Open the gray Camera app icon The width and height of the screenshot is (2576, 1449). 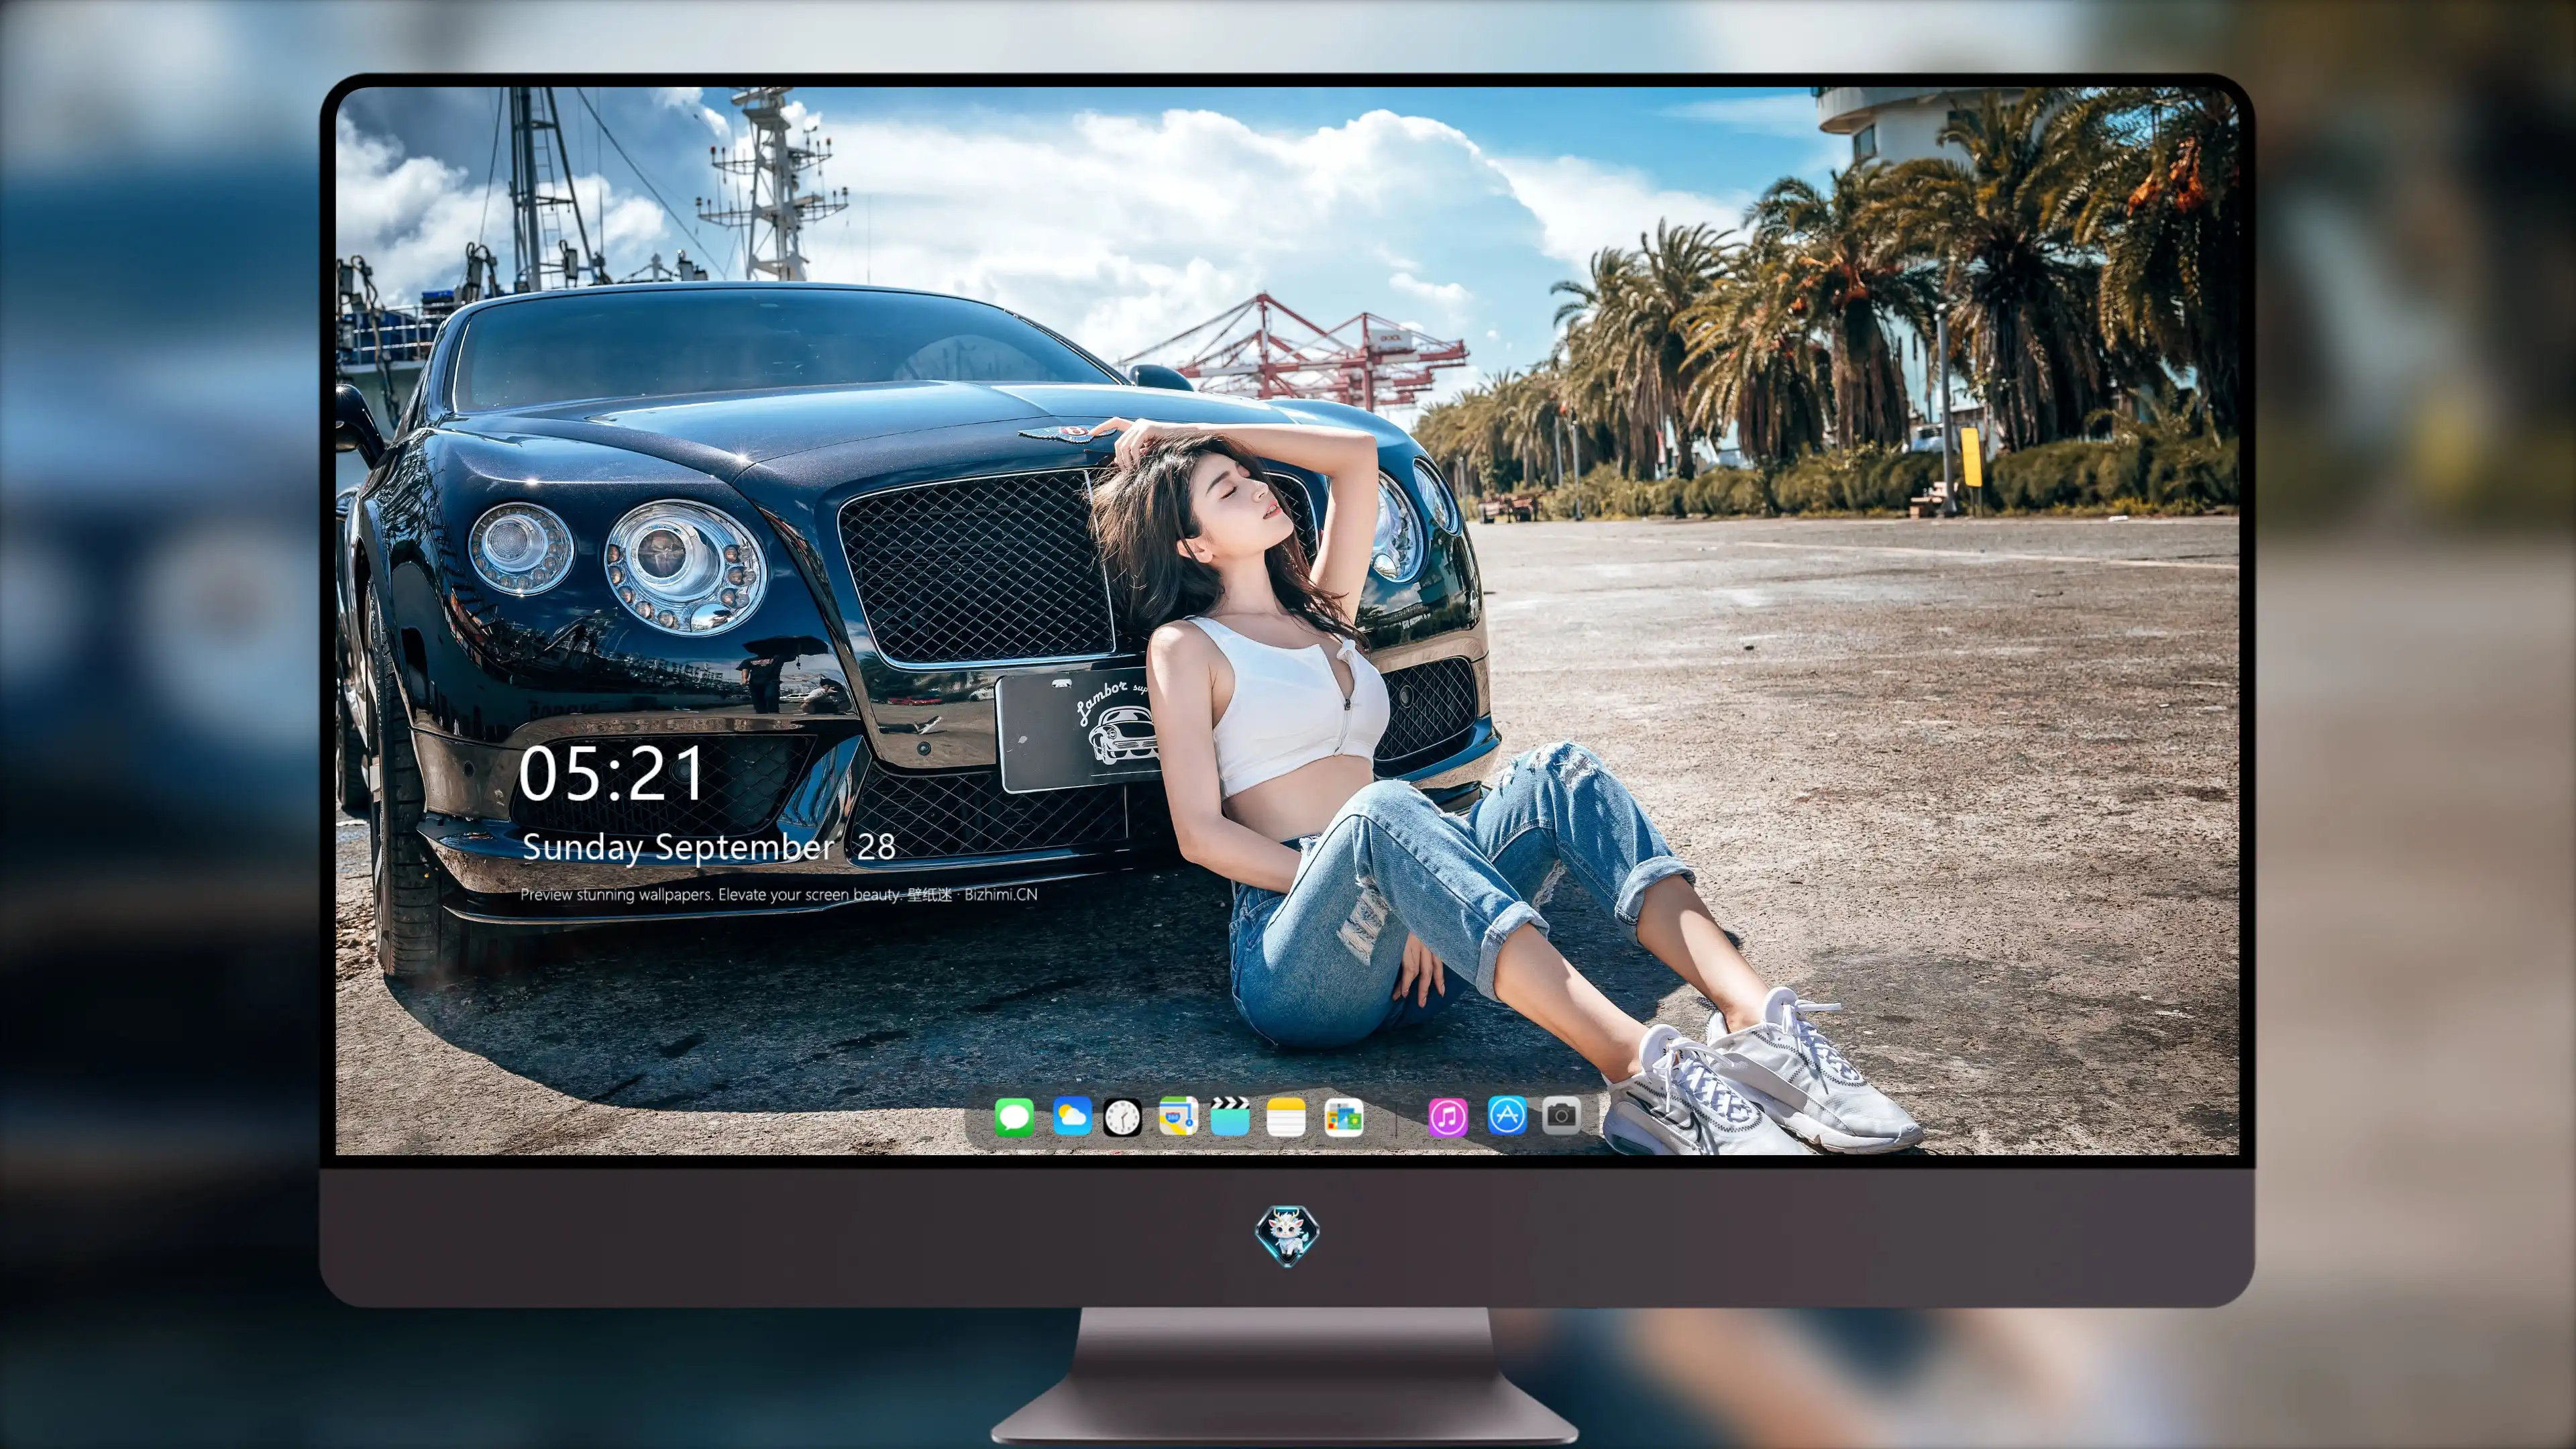tap(1561, 1115)
